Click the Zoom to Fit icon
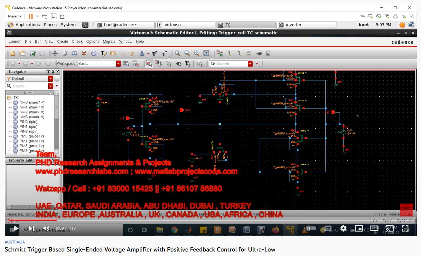Screen dimensions: 421x256 [x=206, y=54]
